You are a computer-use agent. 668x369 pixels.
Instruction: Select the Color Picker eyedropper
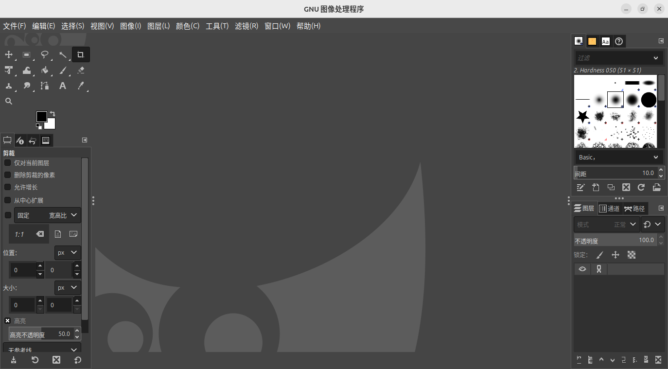(81, 86)
